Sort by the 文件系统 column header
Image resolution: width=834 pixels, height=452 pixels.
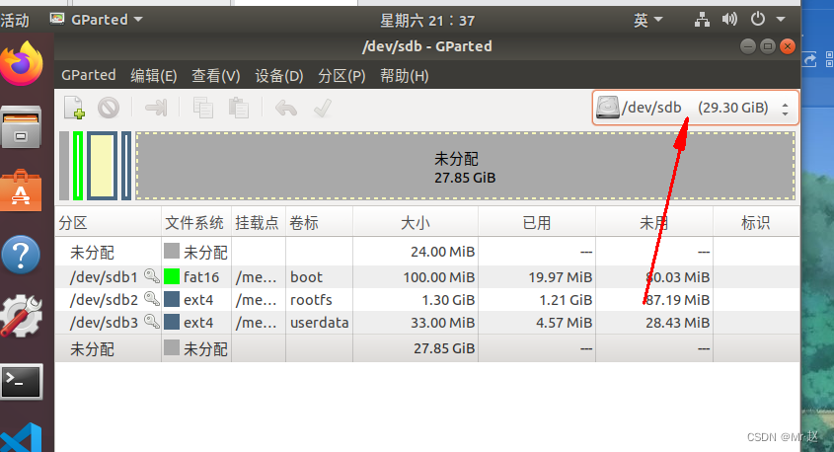pos(196,222)
